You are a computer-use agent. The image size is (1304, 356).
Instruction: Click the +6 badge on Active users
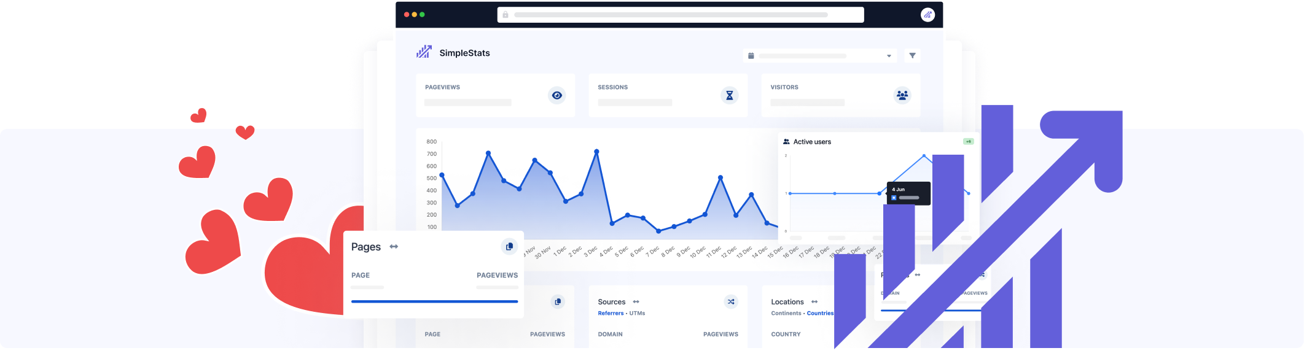[x=969, y=142]
